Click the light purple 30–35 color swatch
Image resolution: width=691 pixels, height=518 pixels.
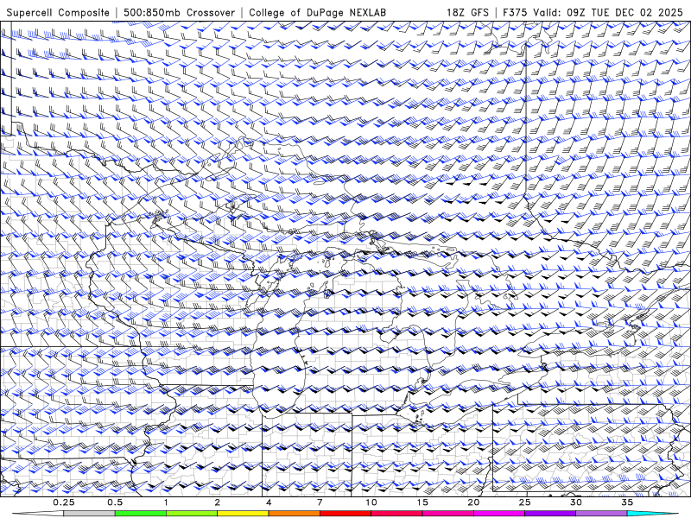point(601,514)
